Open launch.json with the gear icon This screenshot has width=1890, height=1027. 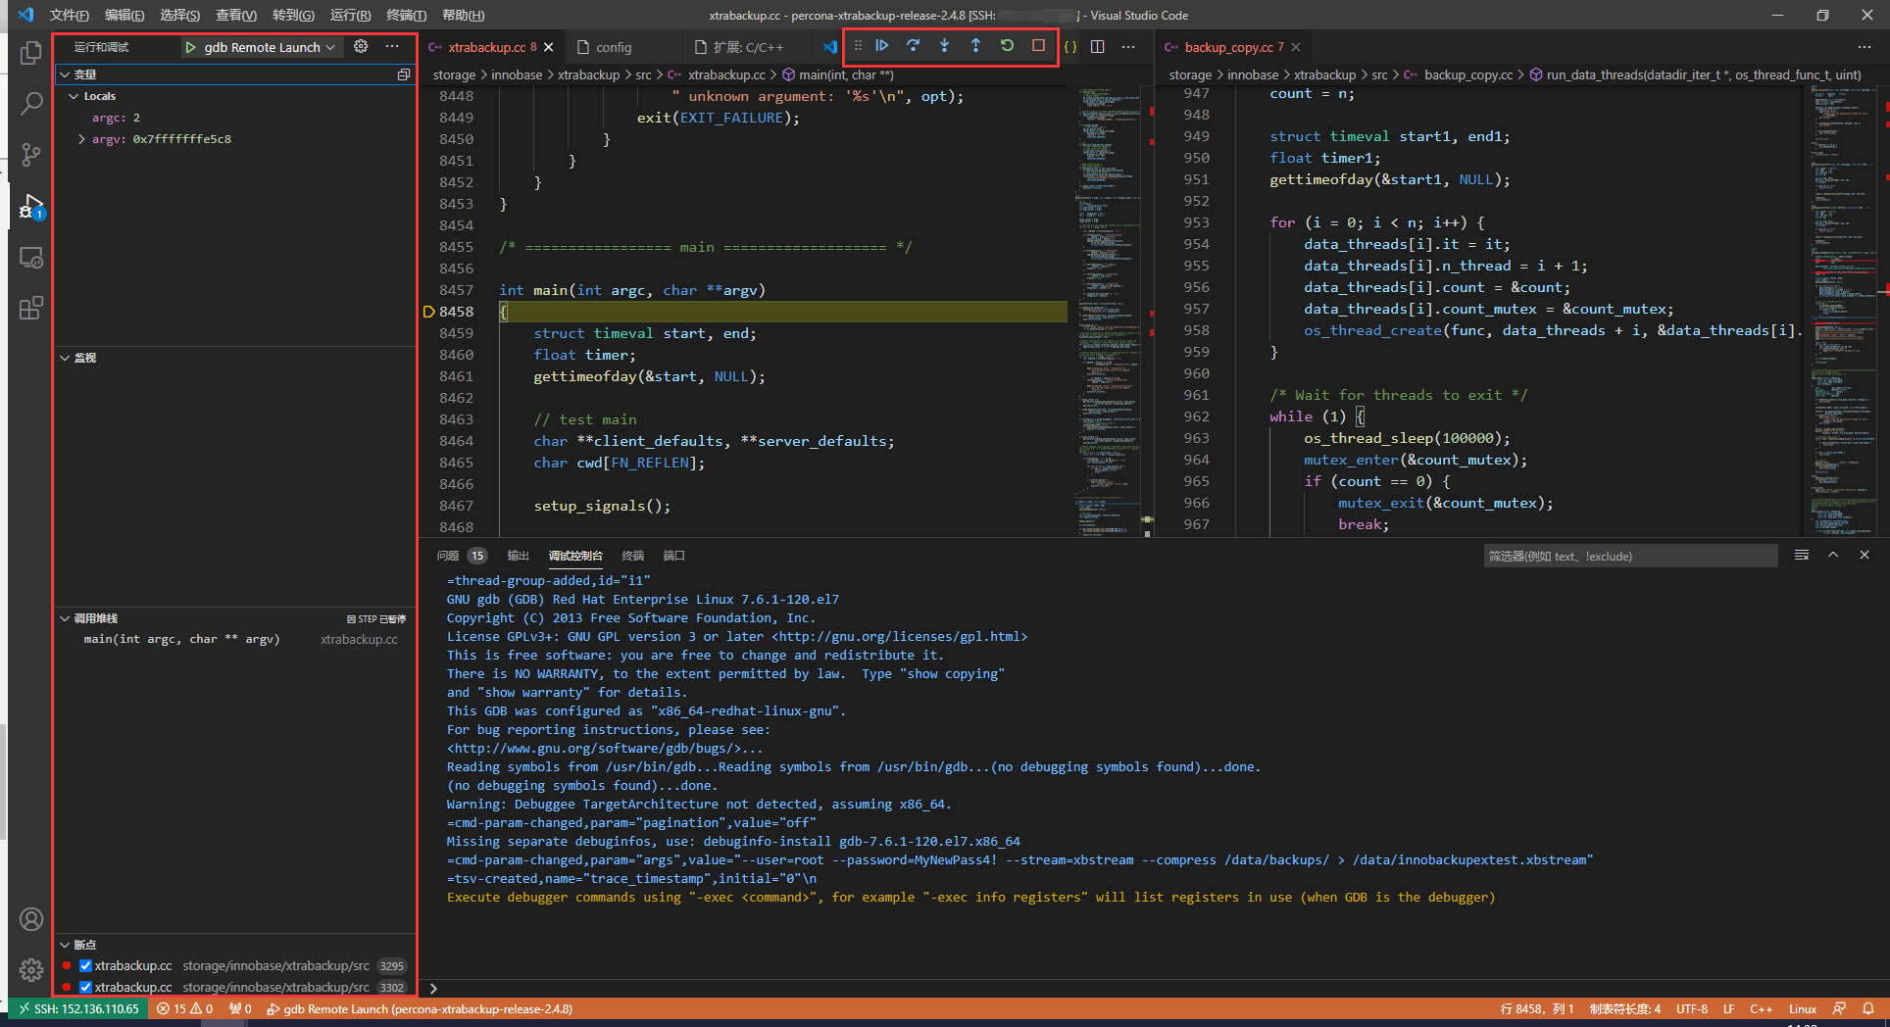(x=361, y=47)
